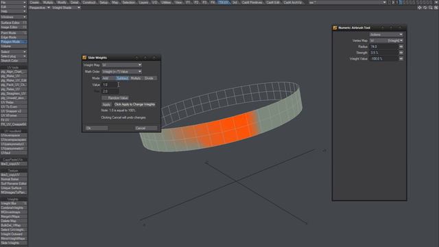Open the Actions dropdown in Numeric panel

(x=386, y=34)
